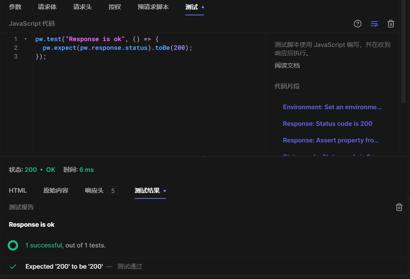Switch to the 预请求脚本 tab
This screenshot has width=410, height=279.
pyautogui.click(x=153, y=7)
